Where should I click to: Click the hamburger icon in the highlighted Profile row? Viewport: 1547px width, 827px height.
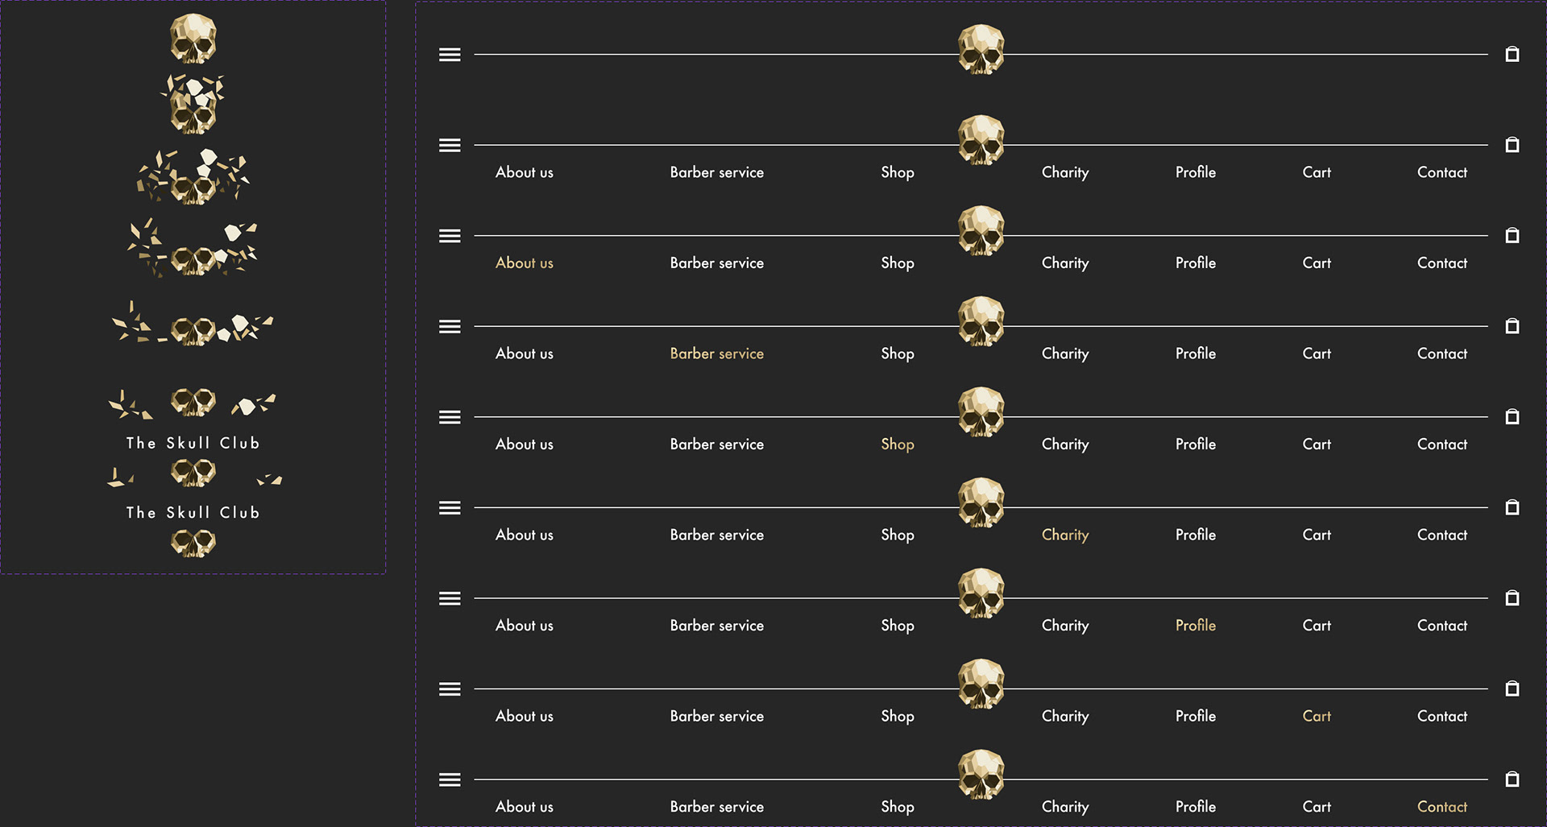[x=450, y=598]
